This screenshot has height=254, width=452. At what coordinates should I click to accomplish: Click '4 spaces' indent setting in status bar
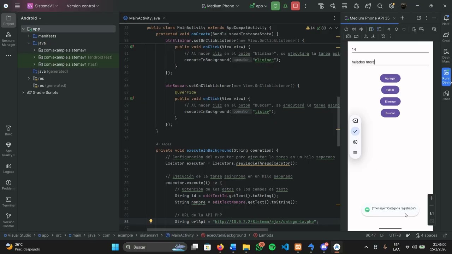[x=426, y=235]
